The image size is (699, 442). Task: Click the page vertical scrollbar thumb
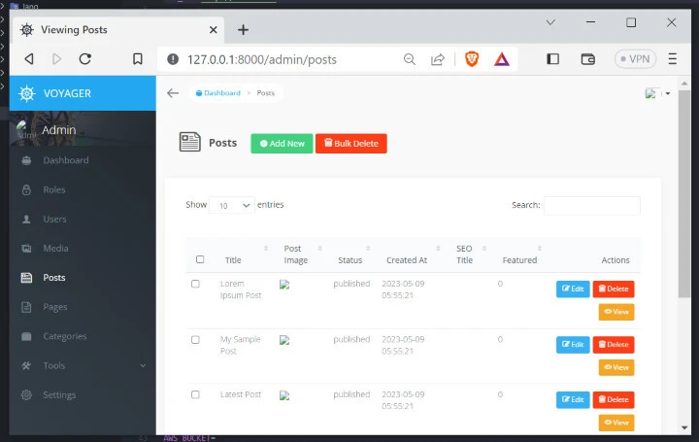(x=684, y=194)
